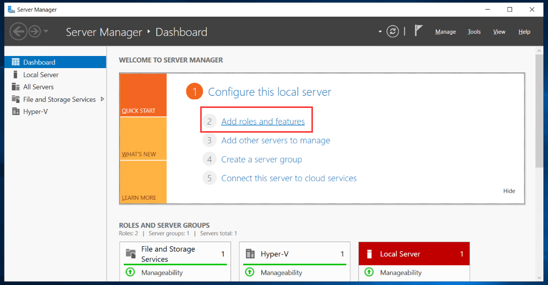Click Manageability under Local Server tile

click(401, 273)
